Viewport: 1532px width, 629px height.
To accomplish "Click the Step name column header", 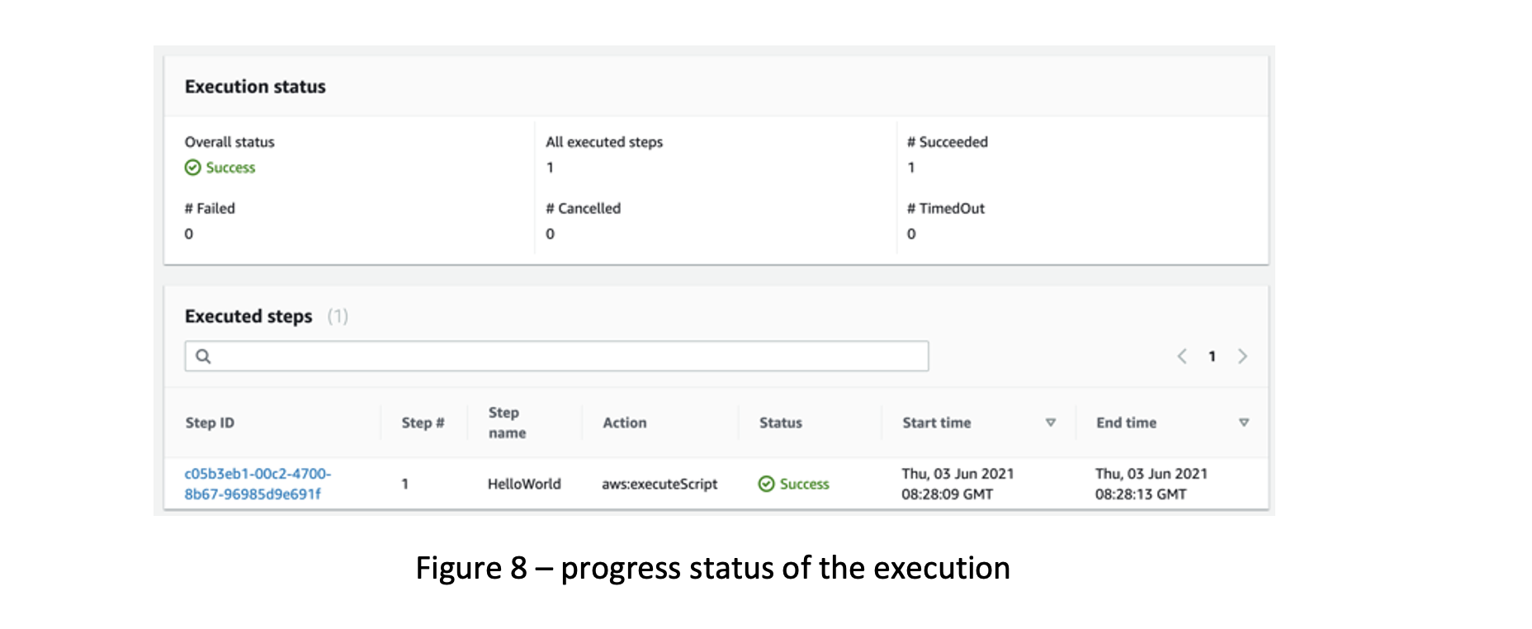I will tap(507, 423).
